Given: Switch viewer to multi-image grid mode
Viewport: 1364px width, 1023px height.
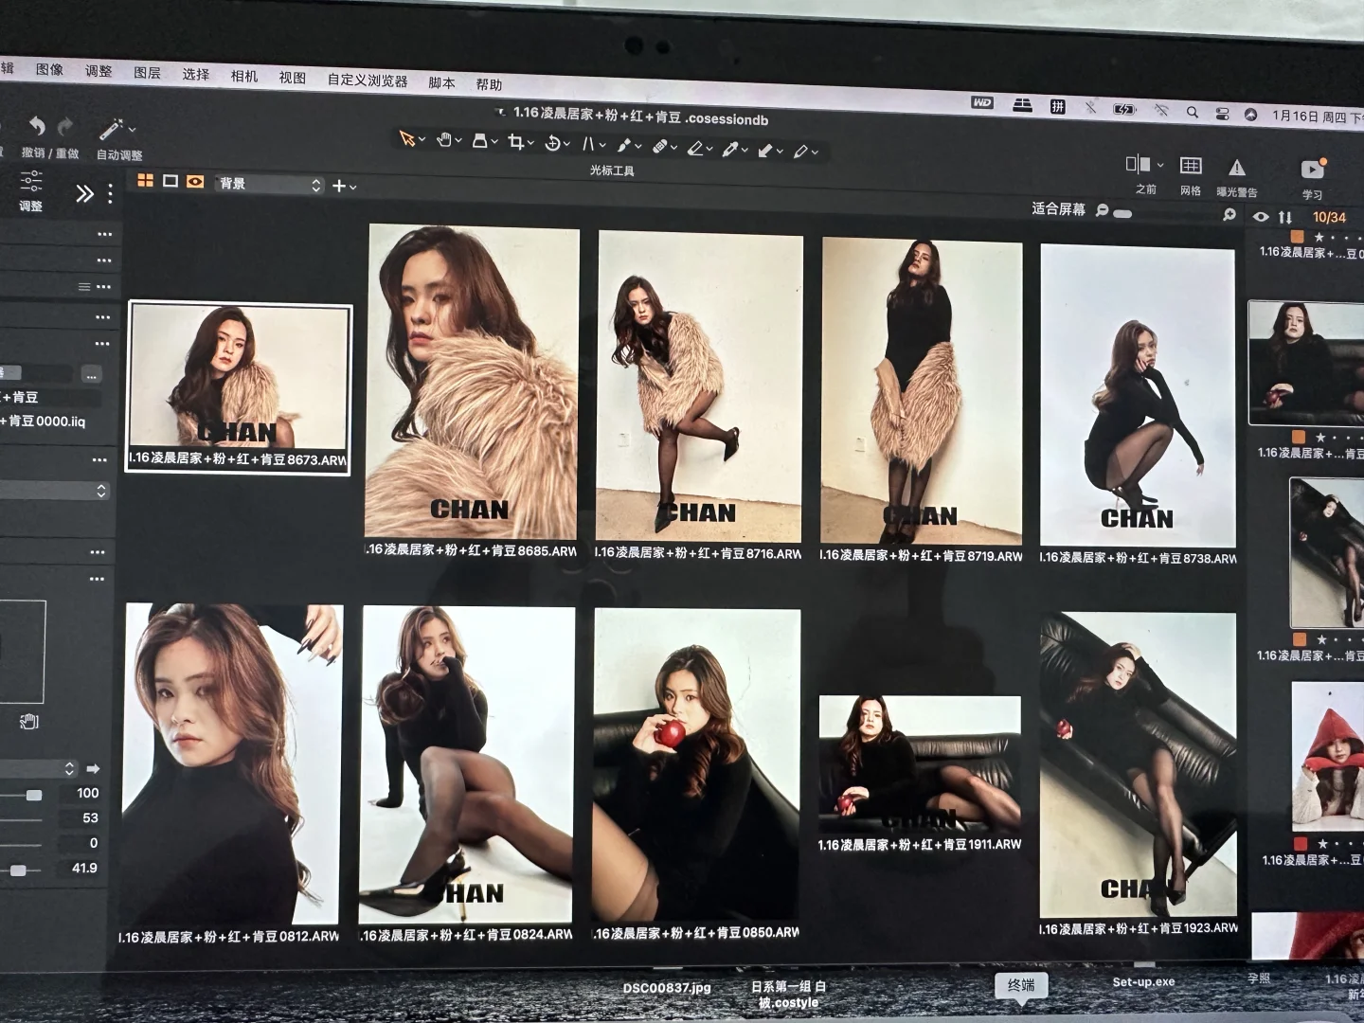Looking at the screenshot, I should (146, 180).
